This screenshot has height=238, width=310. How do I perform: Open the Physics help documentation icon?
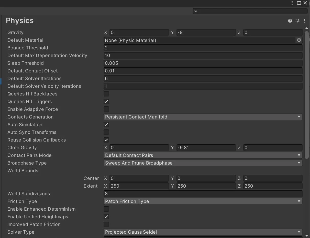click(x=290, y=21)
